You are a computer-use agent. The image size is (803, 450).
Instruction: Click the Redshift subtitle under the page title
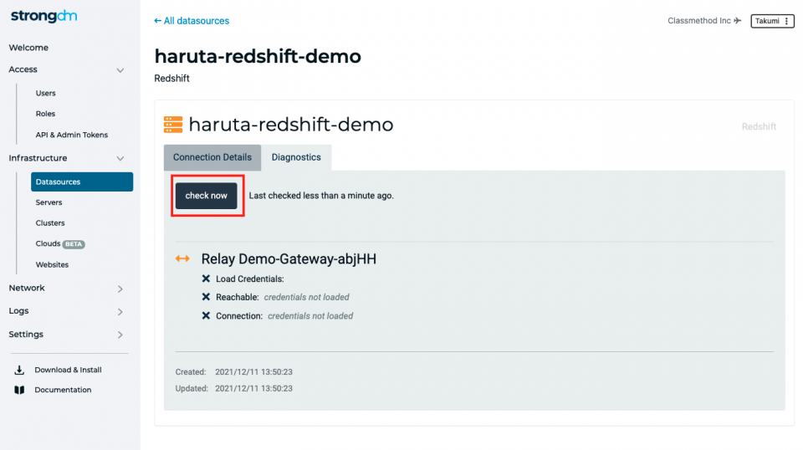(172, 79)
